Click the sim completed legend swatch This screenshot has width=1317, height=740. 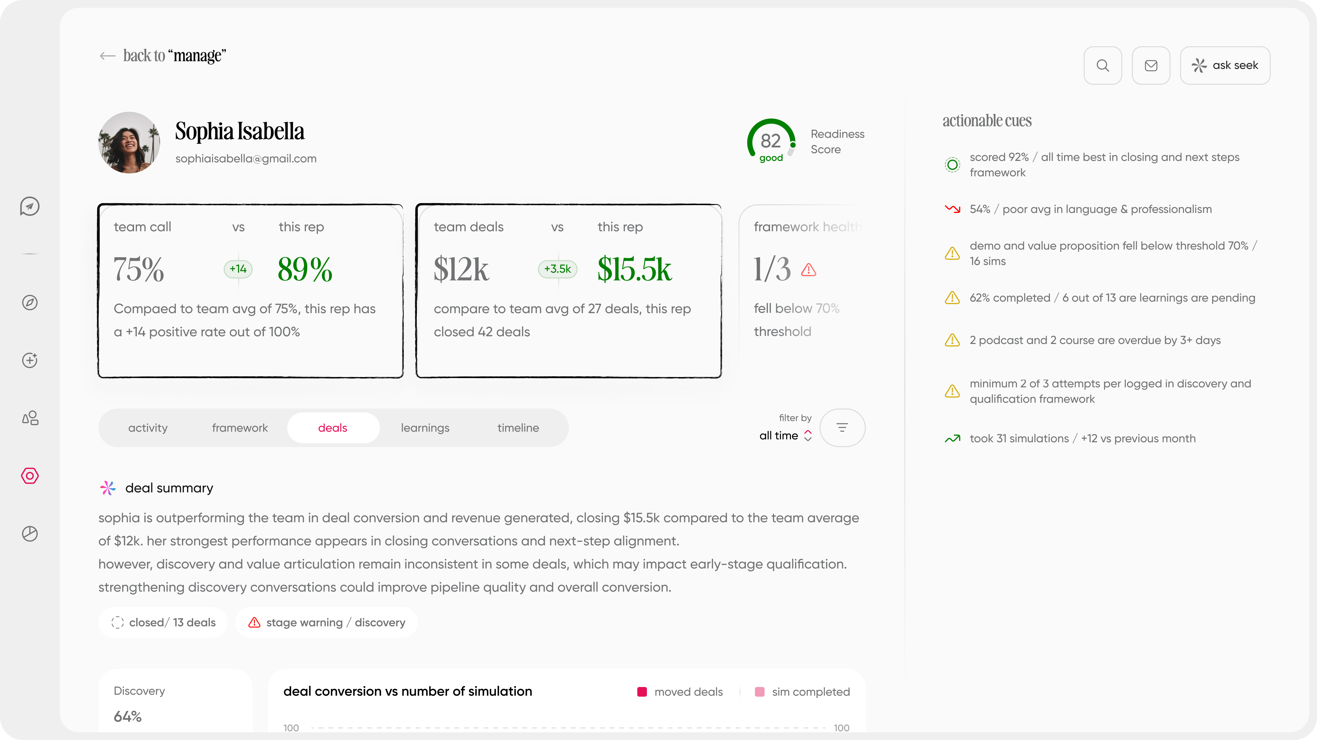[759, 692]
